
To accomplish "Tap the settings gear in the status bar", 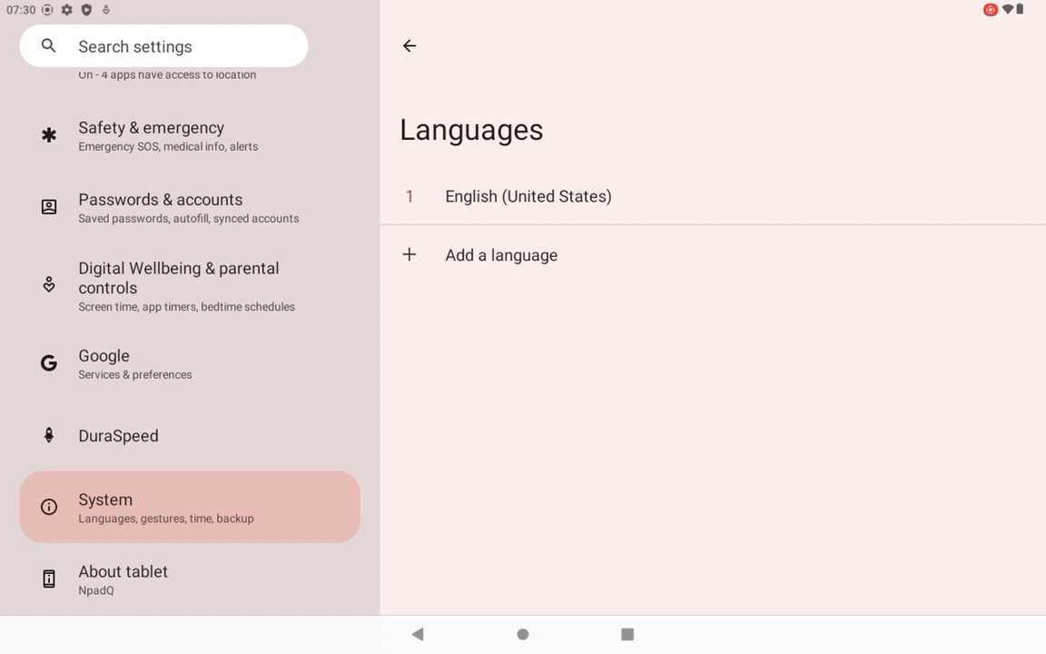I will coord(66,9).
